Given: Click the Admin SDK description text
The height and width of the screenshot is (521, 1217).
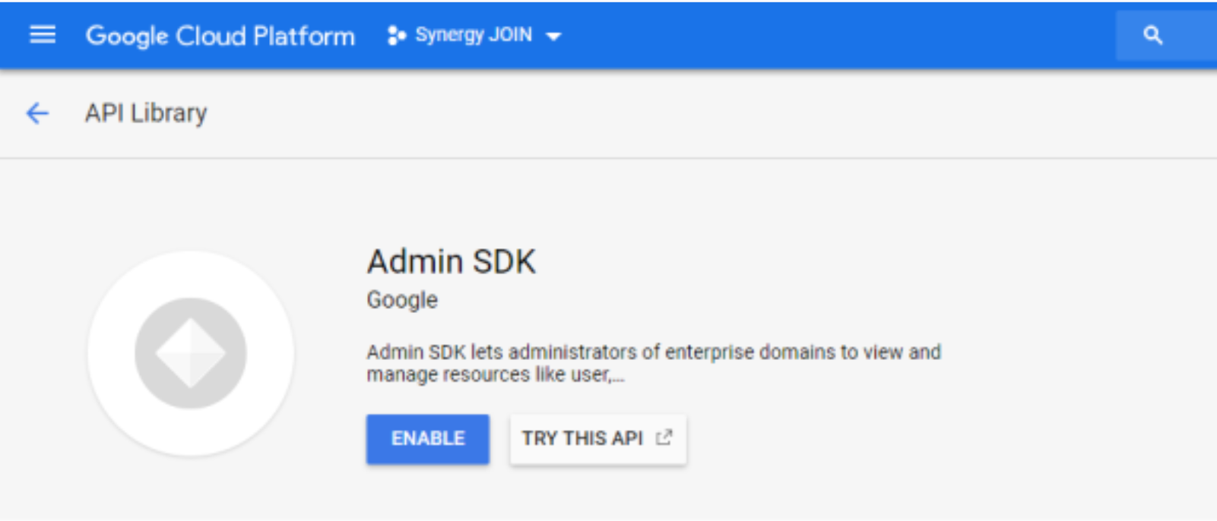Looking at the screenshot, I should pos(654,363).
